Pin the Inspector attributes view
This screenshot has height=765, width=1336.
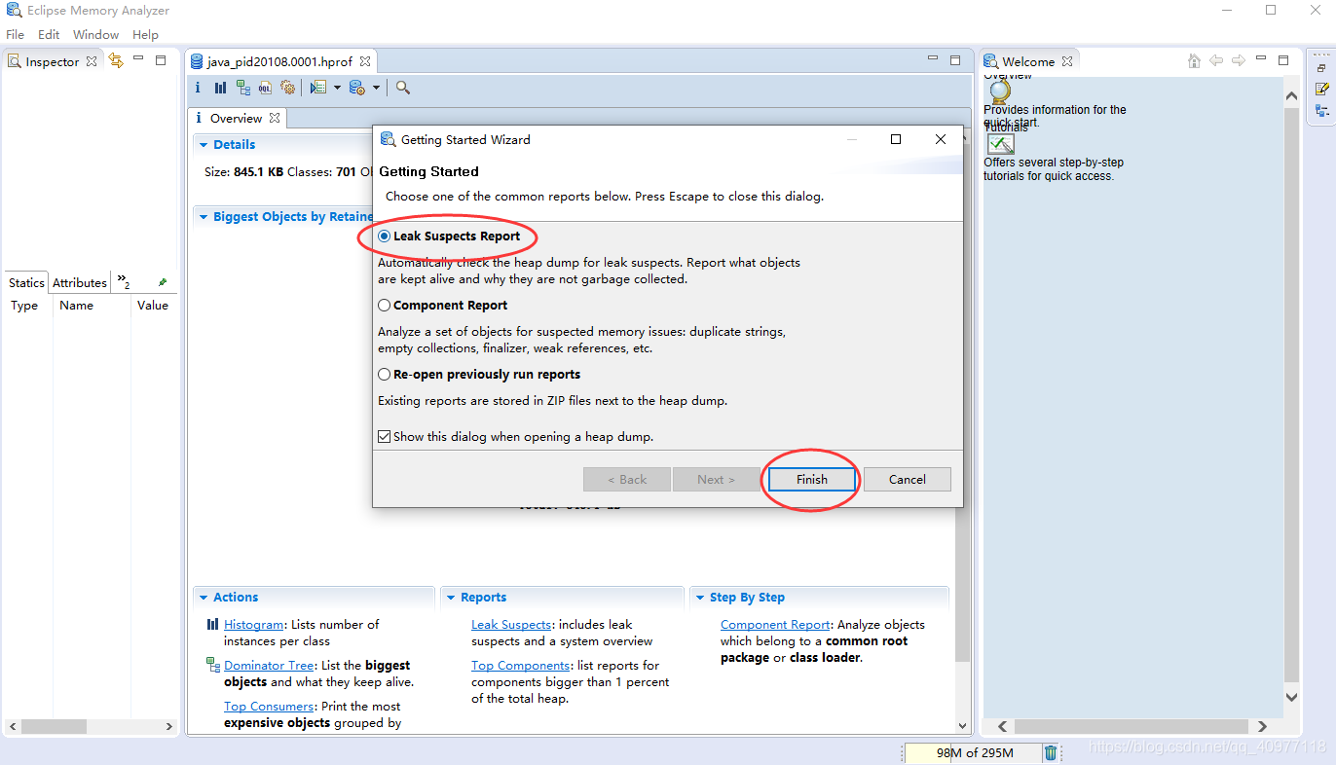click(163, 282)
